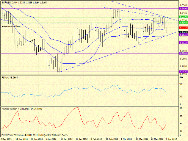Select the 1.3496 purple price tag

coord(183,8)
